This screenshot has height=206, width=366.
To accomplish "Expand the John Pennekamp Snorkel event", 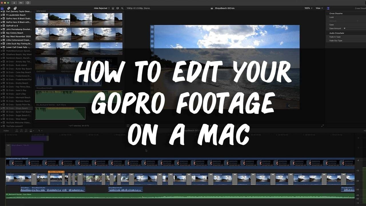I will click(2, 29).
